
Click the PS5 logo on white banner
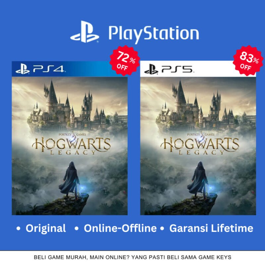click(169, 69)
